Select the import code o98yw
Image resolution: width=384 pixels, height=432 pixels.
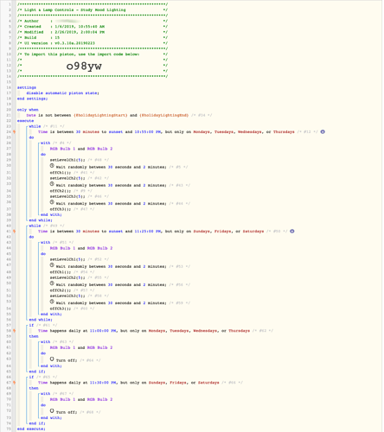[x=84, y=67]
